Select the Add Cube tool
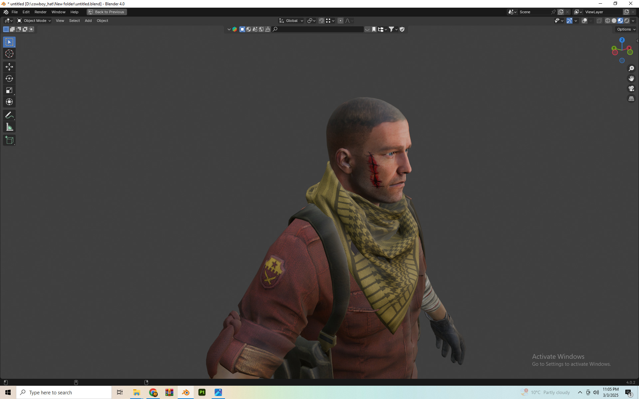The height and width of the screenshot is (399, 639). (9, 140)
